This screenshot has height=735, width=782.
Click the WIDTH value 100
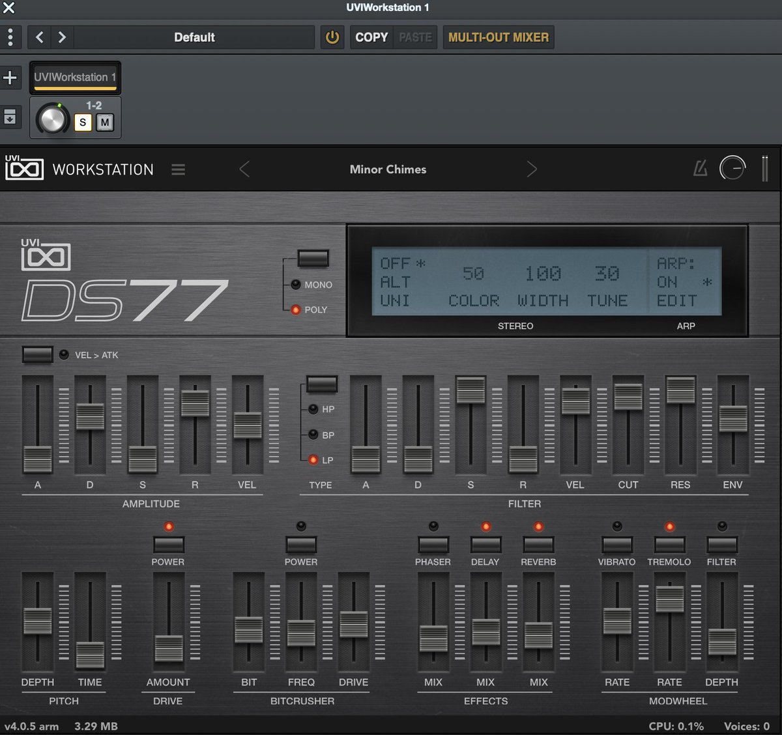[543, 274]
